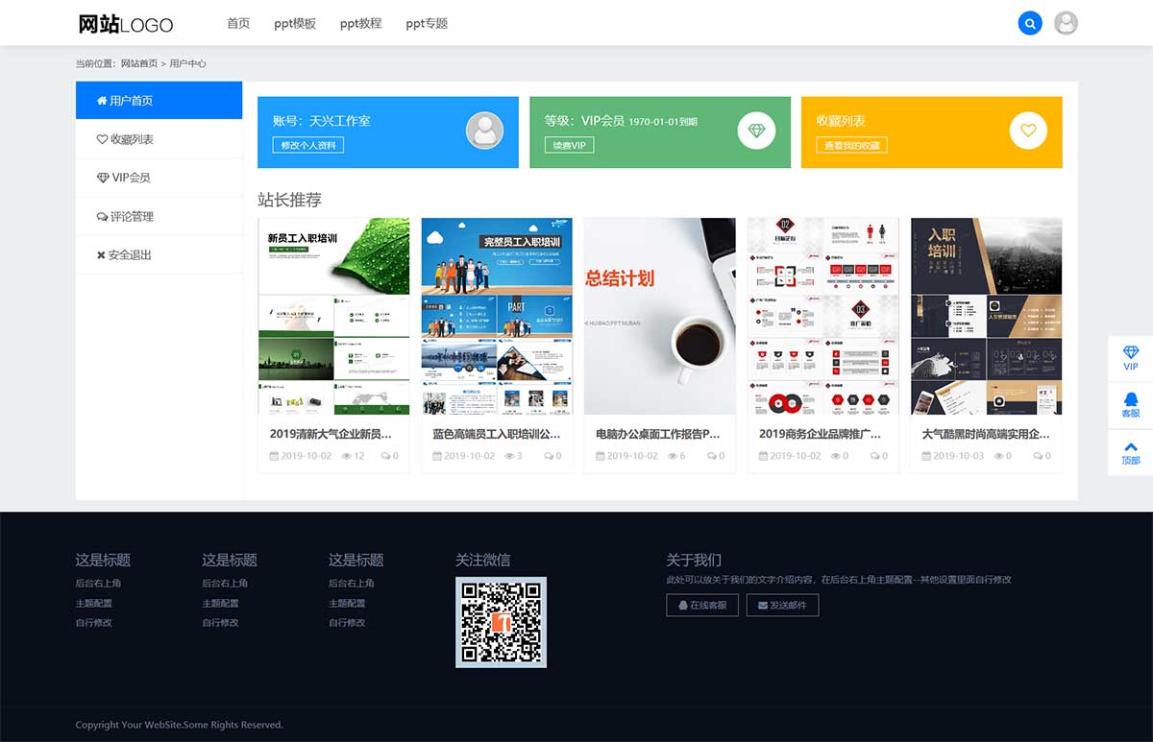Click the 网站LOGO site logo

[125, 24]
